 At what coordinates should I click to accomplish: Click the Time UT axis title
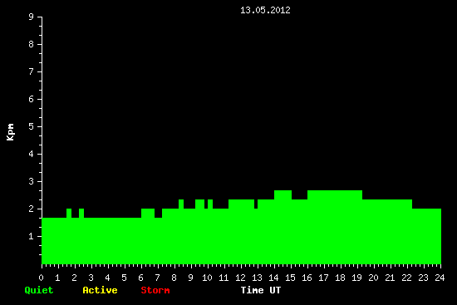coord(261,290)
